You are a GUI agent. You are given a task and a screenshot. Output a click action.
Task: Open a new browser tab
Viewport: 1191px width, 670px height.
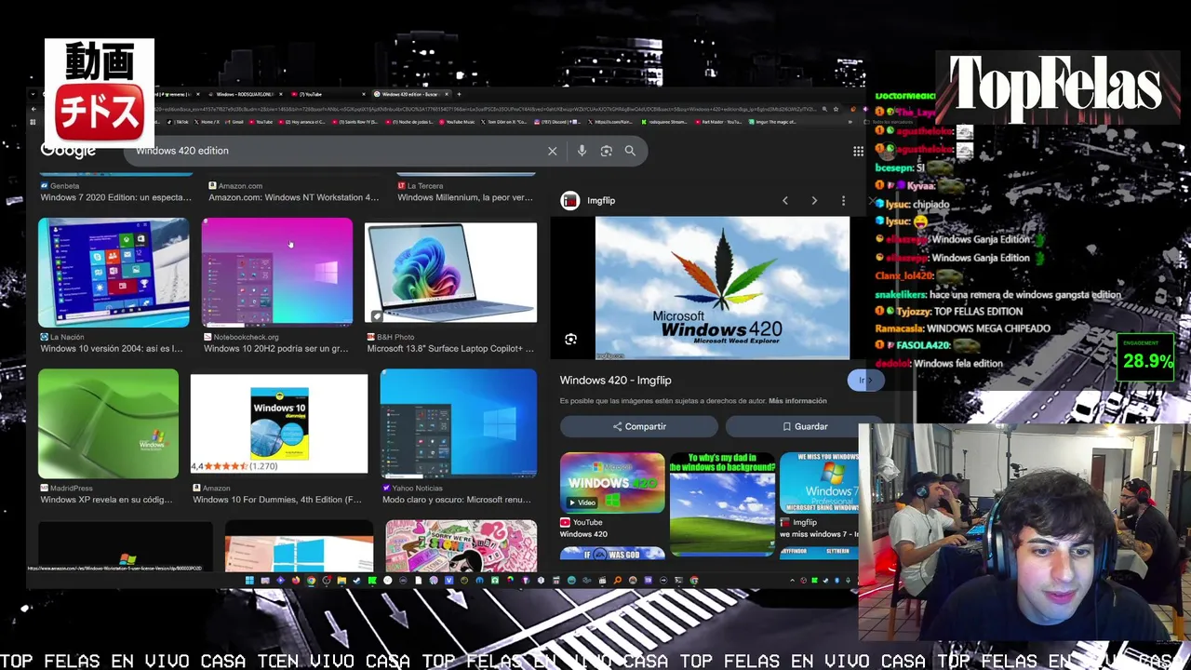[459, 94]
